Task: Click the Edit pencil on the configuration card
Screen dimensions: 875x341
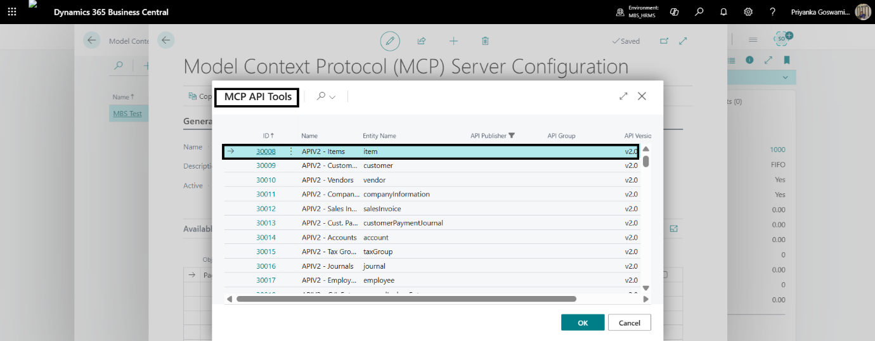Action: [390, 41]
